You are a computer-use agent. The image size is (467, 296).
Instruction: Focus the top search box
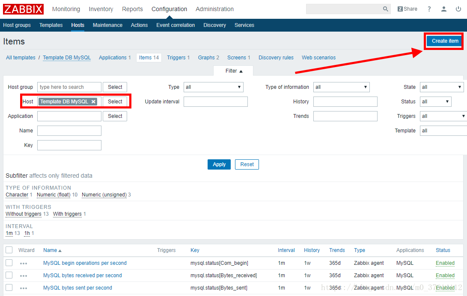(344, 9)
